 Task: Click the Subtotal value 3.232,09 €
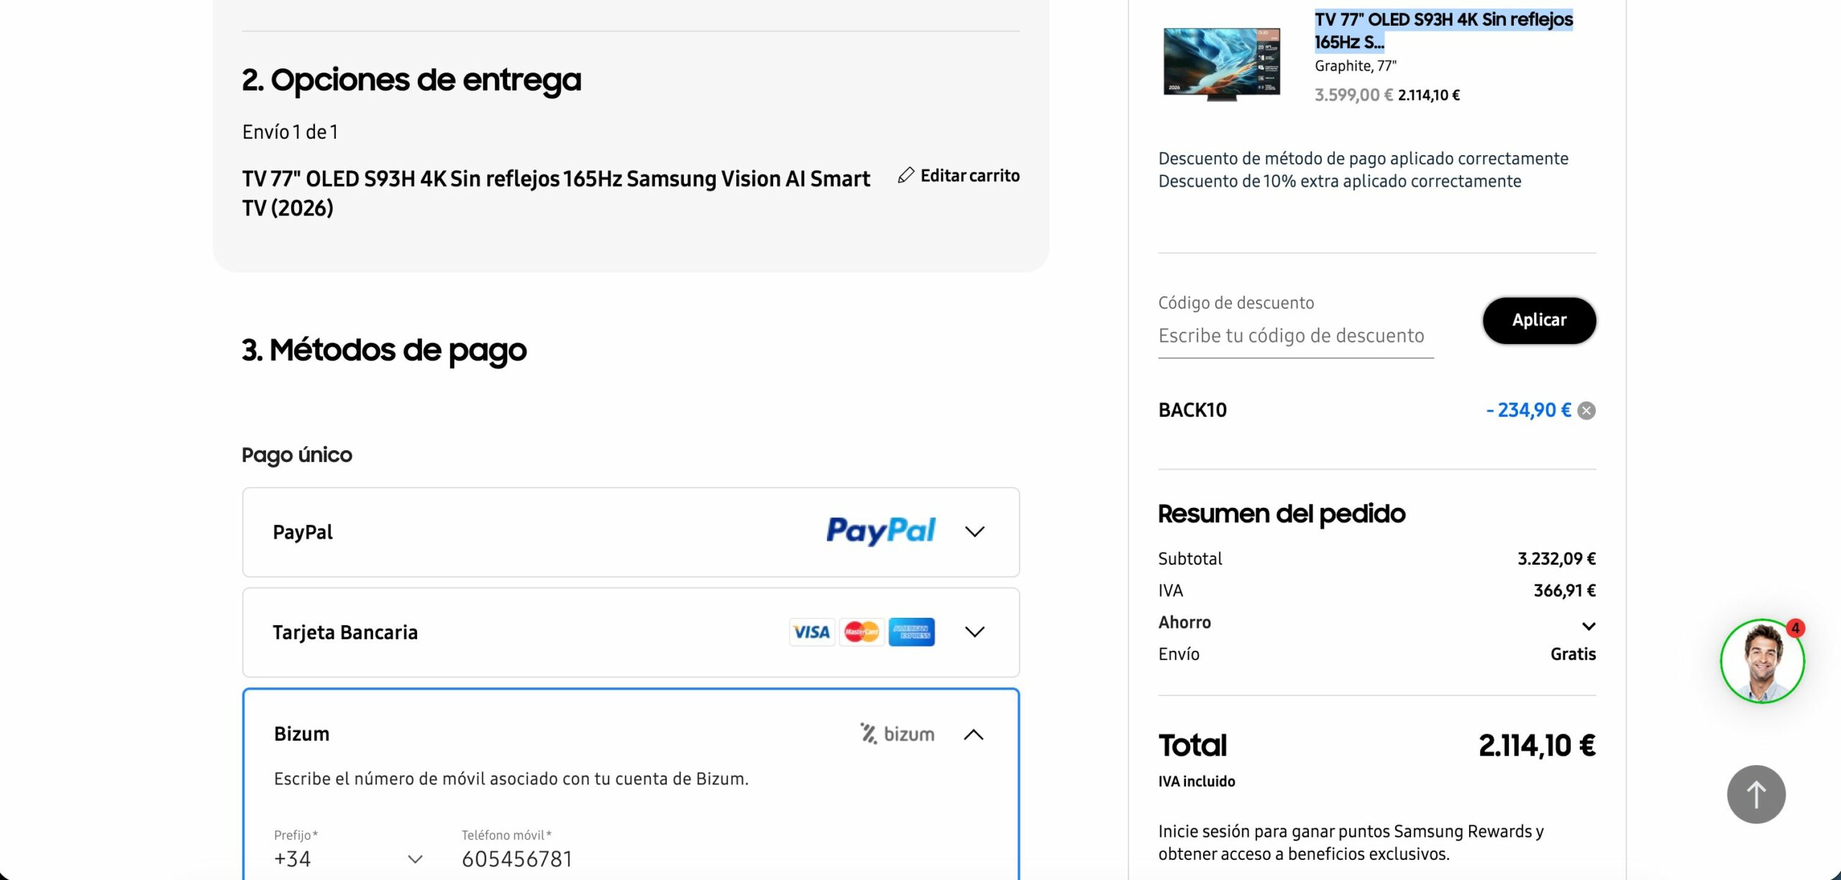point(1556,559)
